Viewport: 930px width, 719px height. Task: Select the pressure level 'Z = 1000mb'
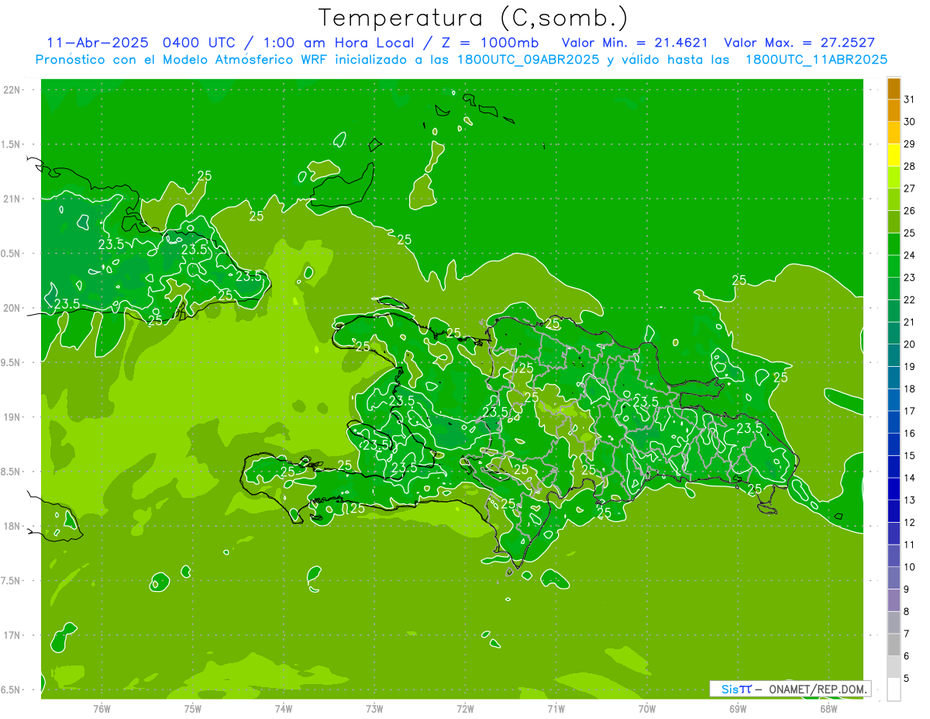[x=491, y=43]
